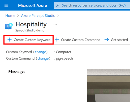The image size is (130, 102).
Task: Click Get started button
Action: 116,40
